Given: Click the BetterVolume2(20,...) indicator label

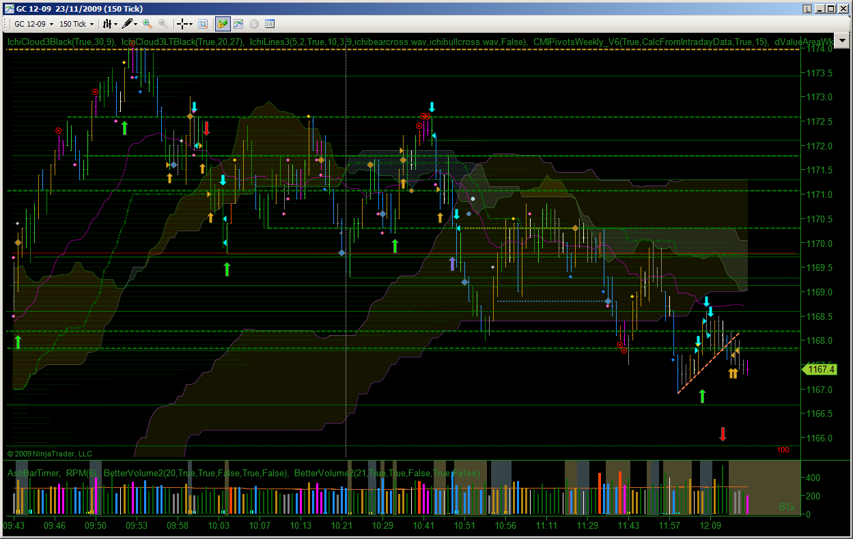Looking at the screenshot, I should tap(195, 473).
